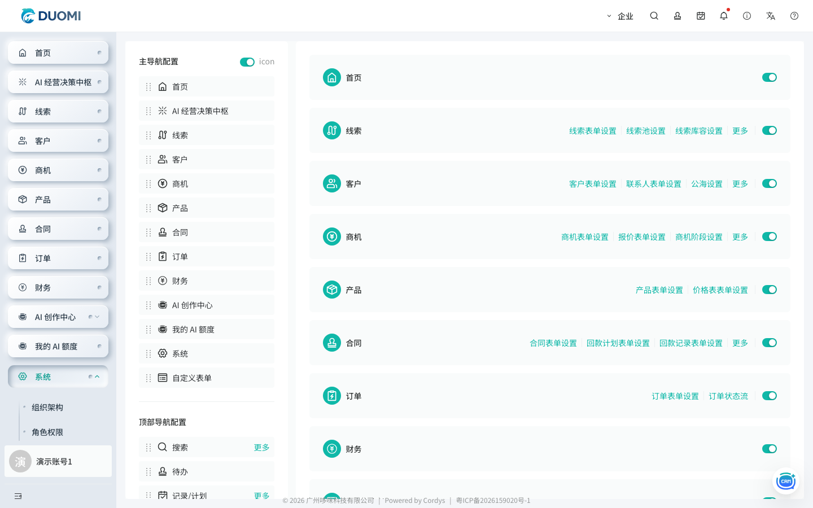Open the 订单状态流 link
Screen dimensions: 813x508
click(728, 396)
